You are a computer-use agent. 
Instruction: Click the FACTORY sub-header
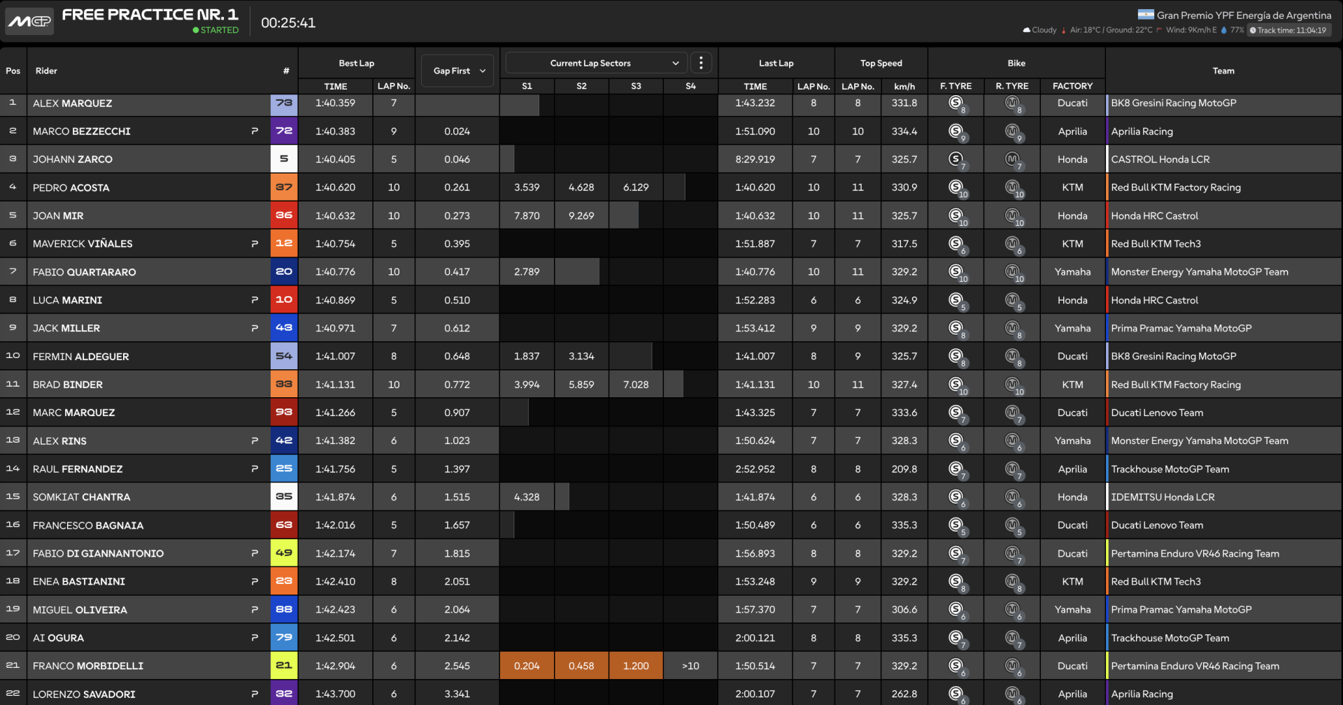pyautogui.click(x=1072, y=86)
